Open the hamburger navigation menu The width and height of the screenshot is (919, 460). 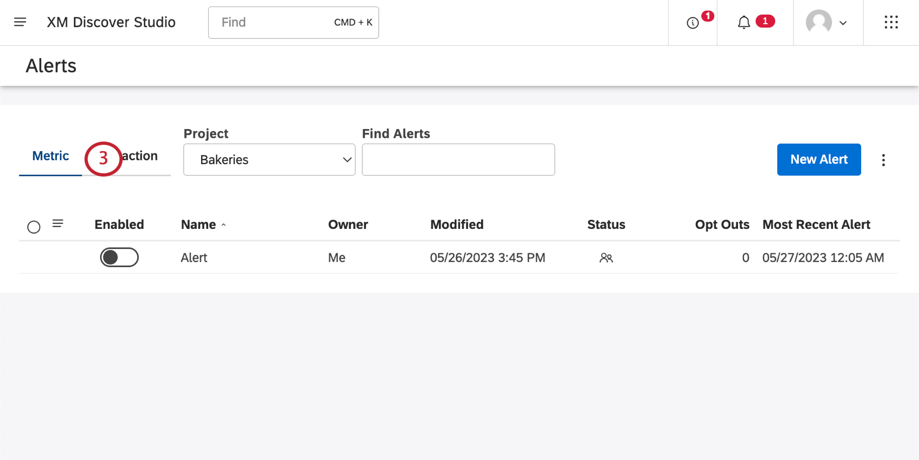point(20,22)
